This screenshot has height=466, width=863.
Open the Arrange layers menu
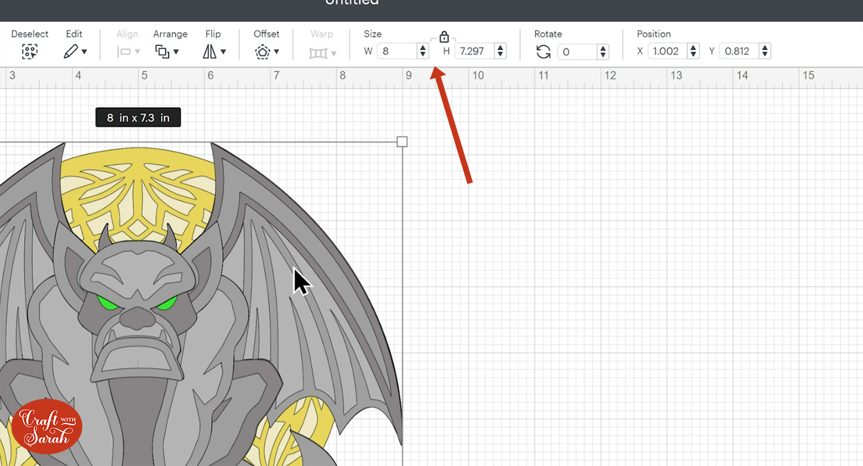pos(167,51)
